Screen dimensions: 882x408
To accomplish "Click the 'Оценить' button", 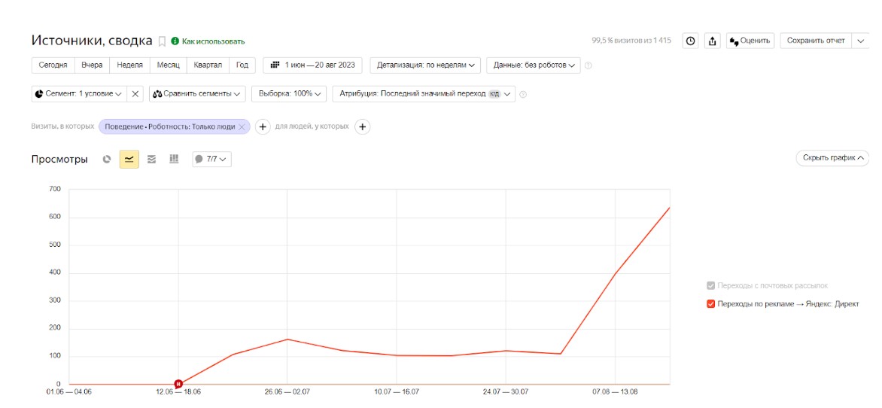I will (x=750, y=41).
